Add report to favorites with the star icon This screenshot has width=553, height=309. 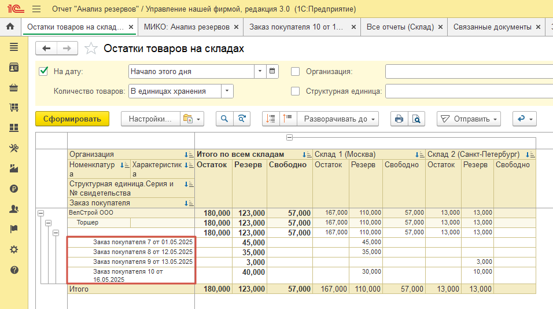click(91, 49)
